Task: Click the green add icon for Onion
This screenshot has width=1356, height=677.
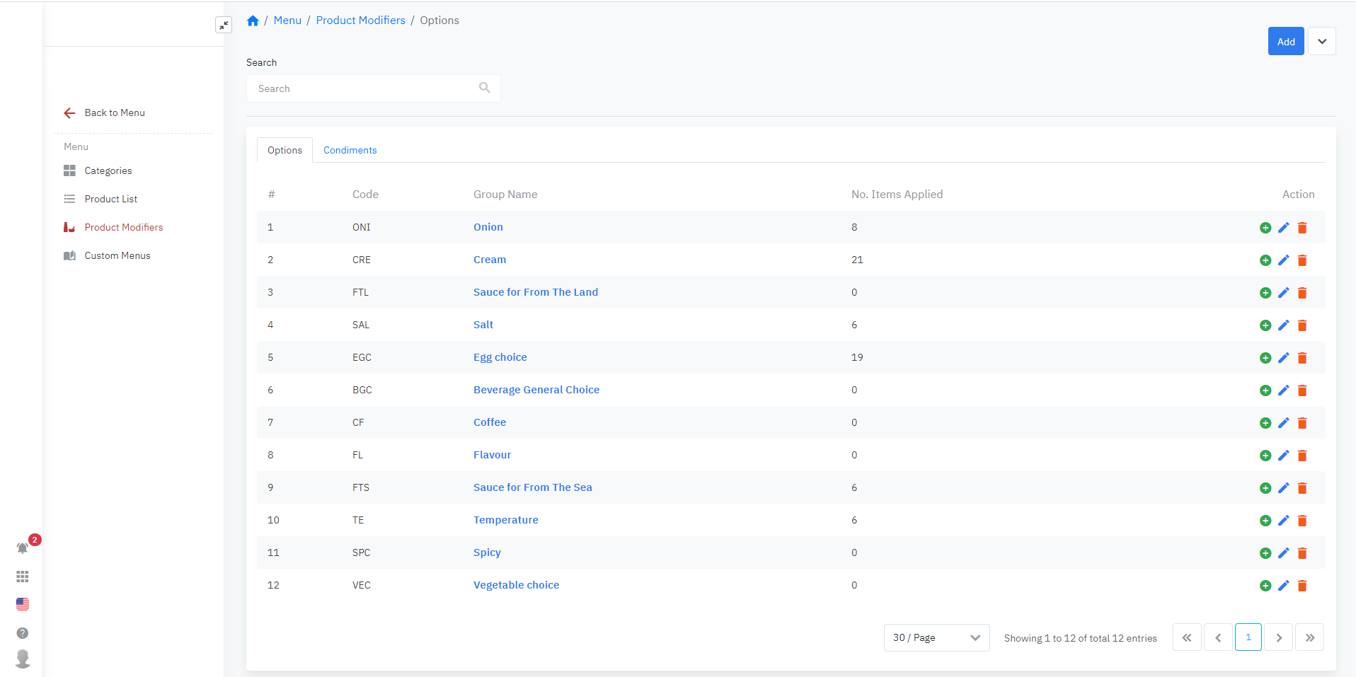Action: point(1265,228)
